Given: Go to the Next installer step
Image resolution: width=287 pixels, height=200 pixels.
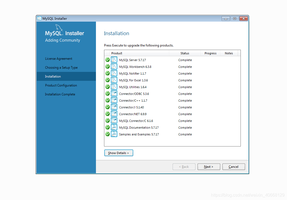Looking at the screenshot, I should coord(209,167).
